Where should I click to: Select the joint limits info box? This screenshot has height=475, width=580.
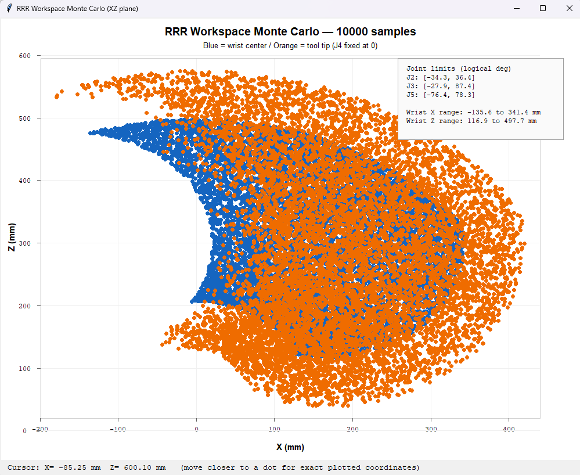pos(481,99)
